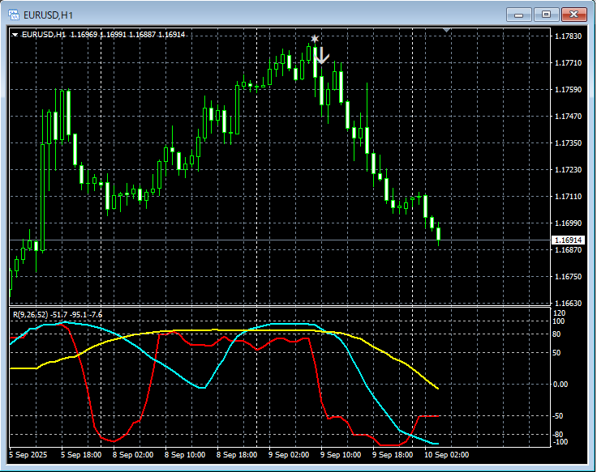This screenshot has width=597, height=472.
Task: Click the chart window icon in title bar
Action: pos(14,14)
